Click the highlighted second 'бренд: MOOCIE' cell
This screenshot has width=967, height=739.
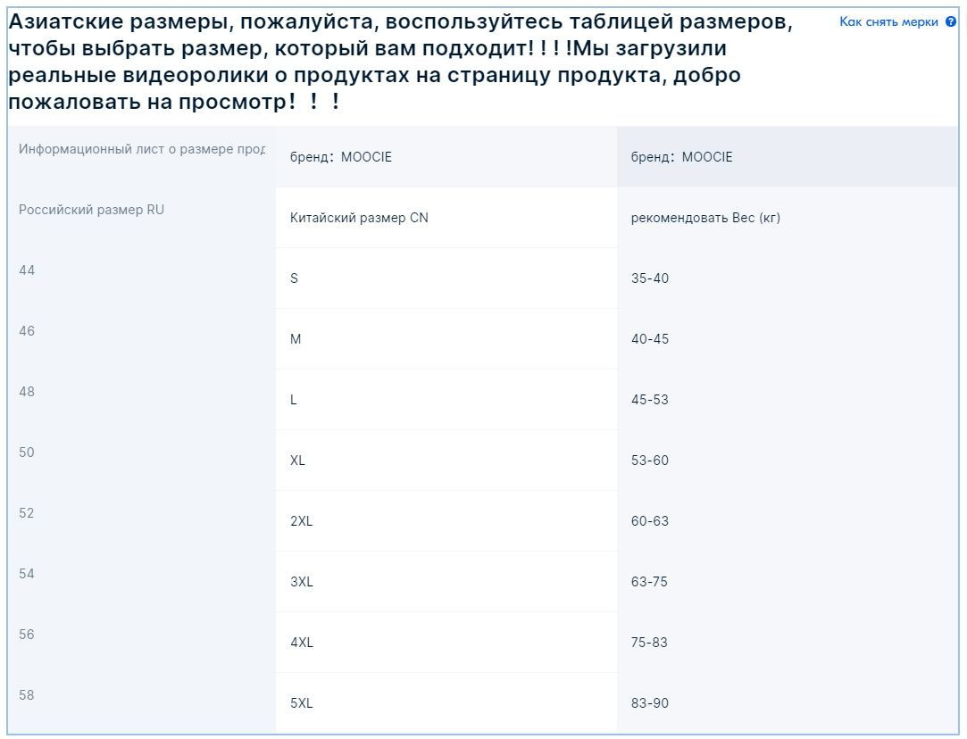click(x=788, y=157)
